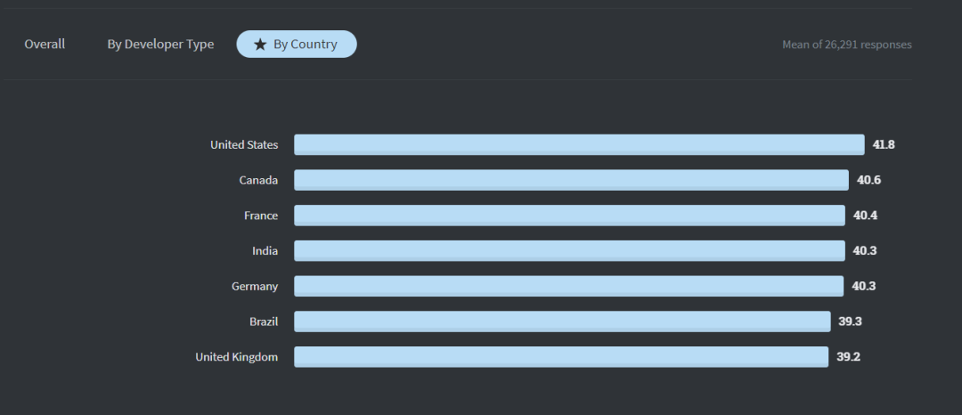Select the Canada bar in chart
962x415 pixels.
(571, 180)
